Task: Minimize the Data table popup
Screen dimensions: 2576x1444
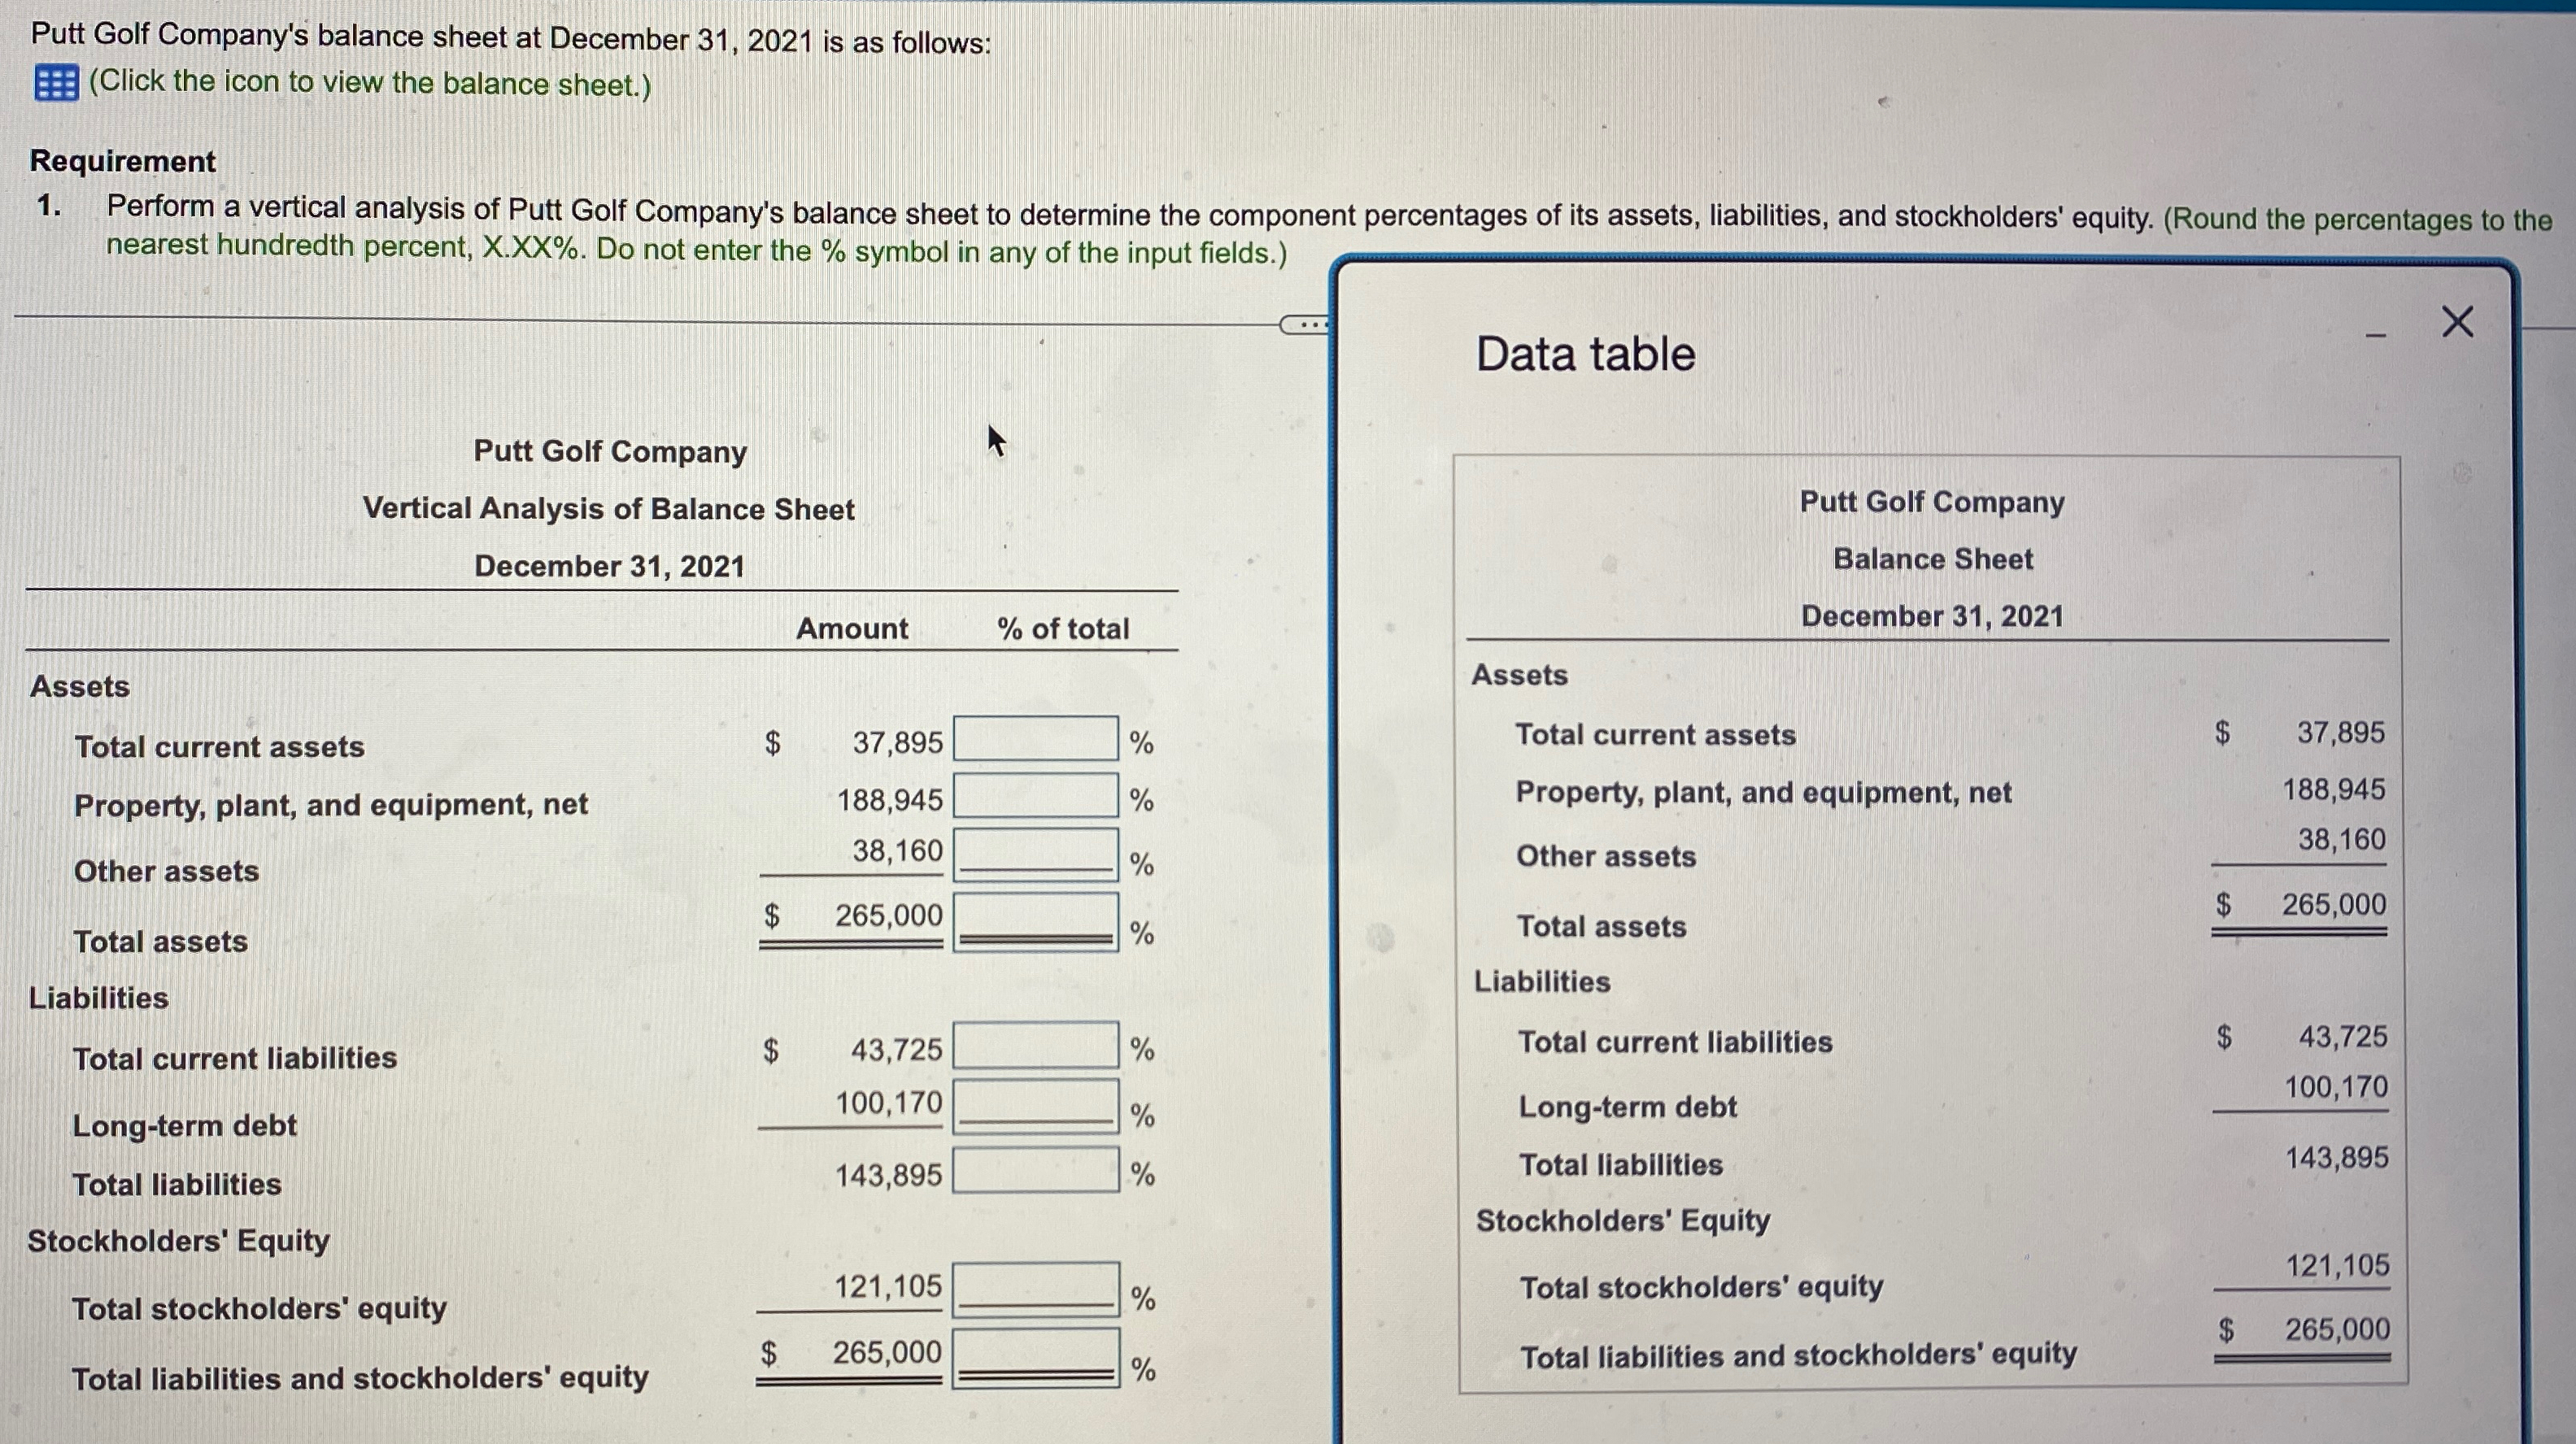Action: (x=2376, y=336)
